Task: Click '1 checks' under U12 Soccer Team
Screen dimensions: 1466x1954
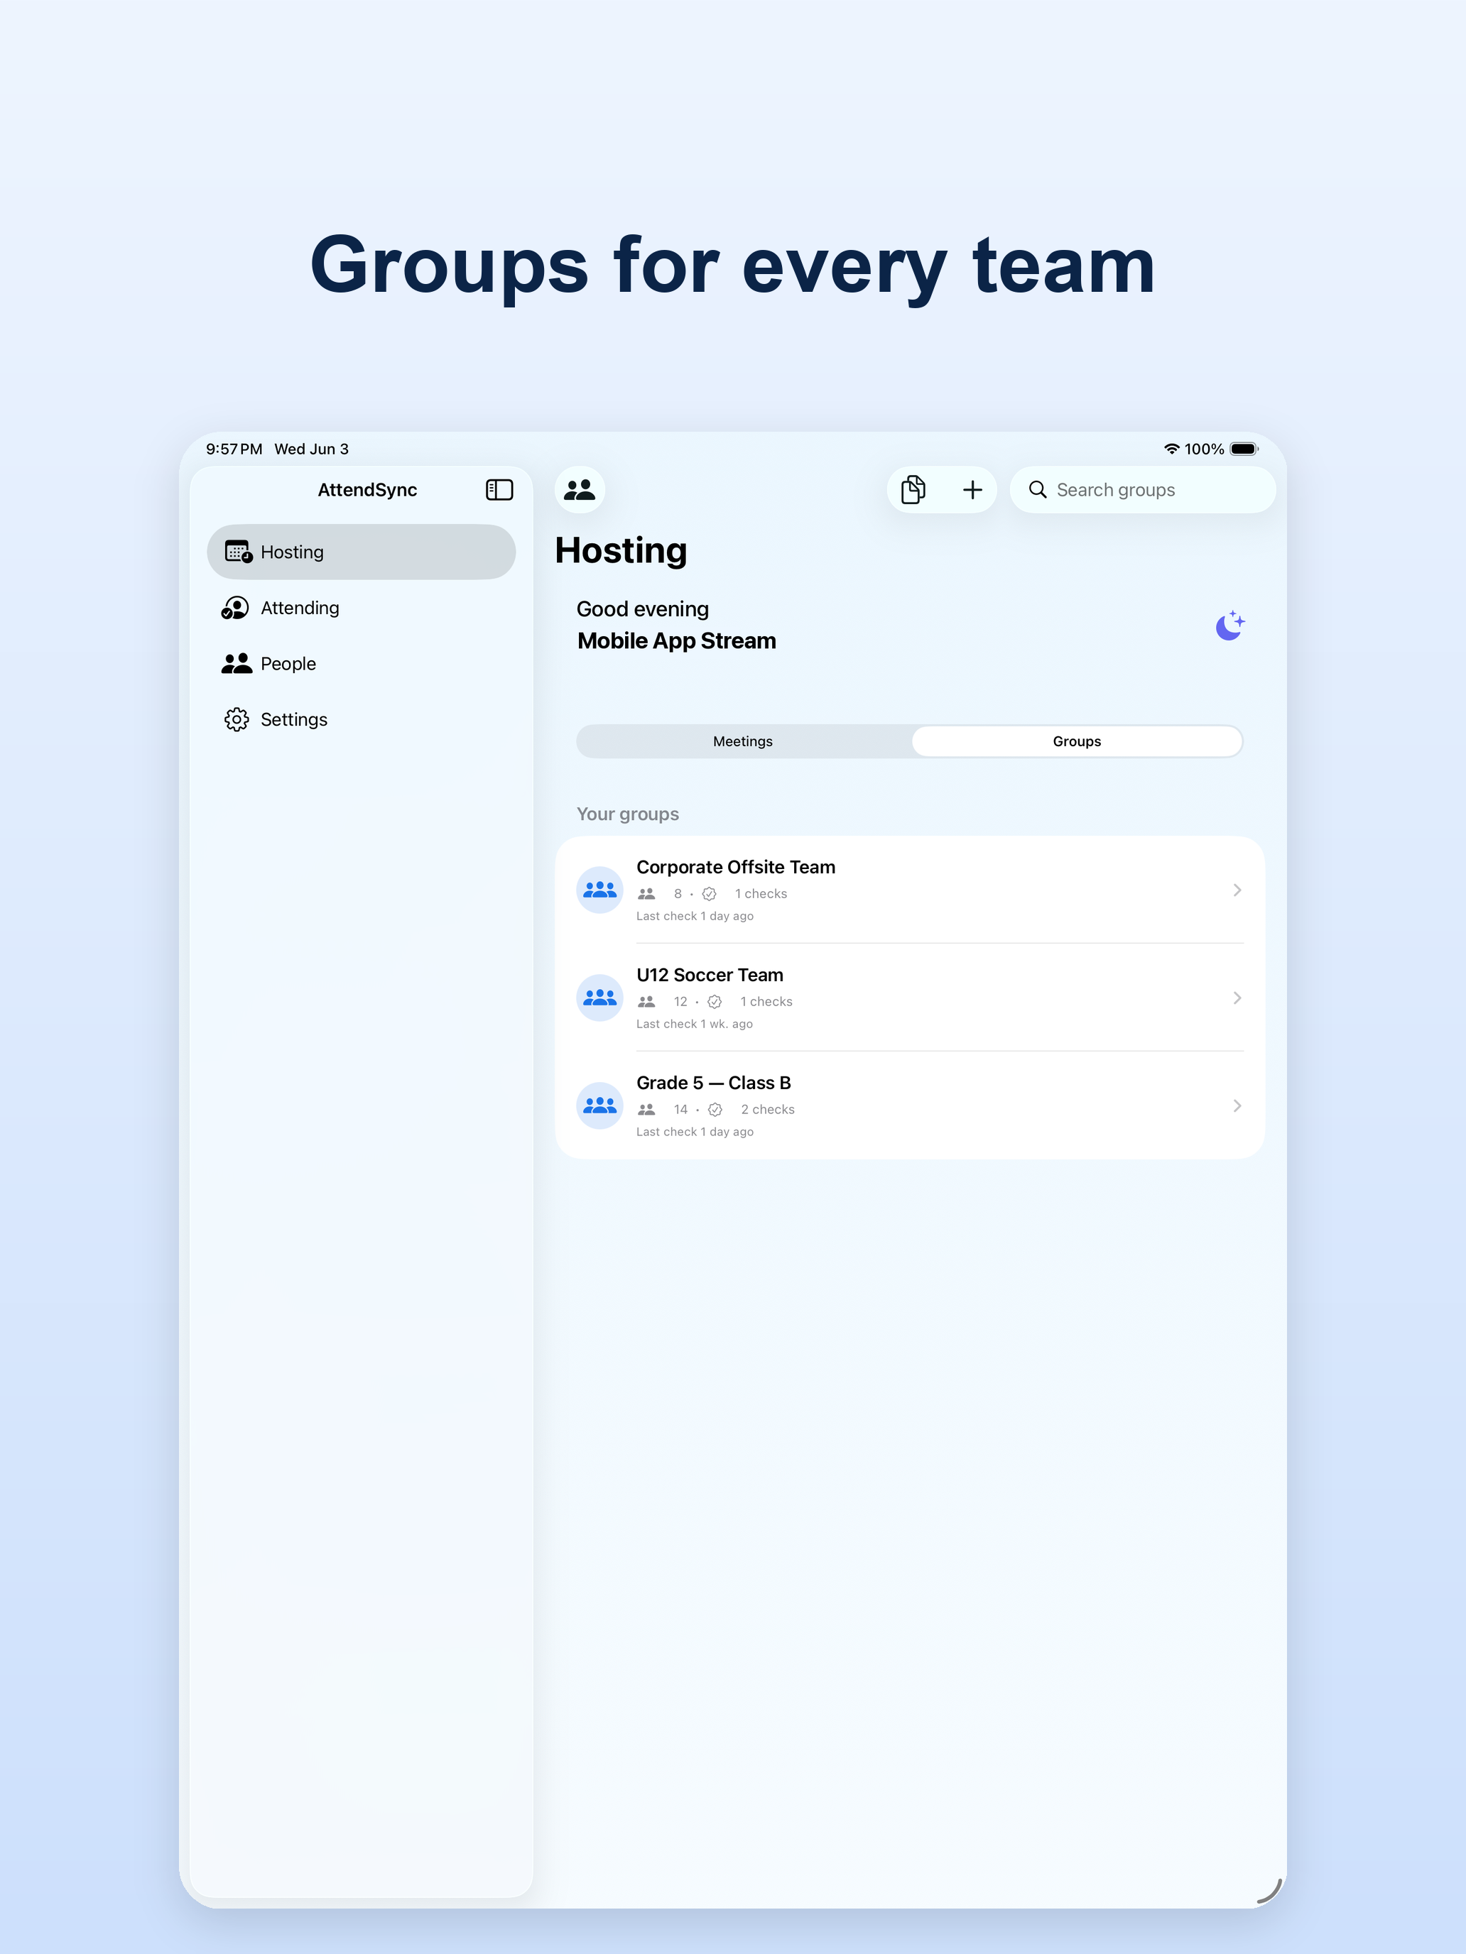Action: click(766, 1002)
